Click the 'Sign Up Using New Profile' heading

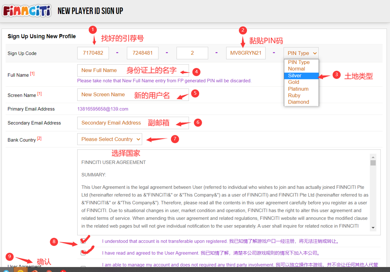coord(41,36)
